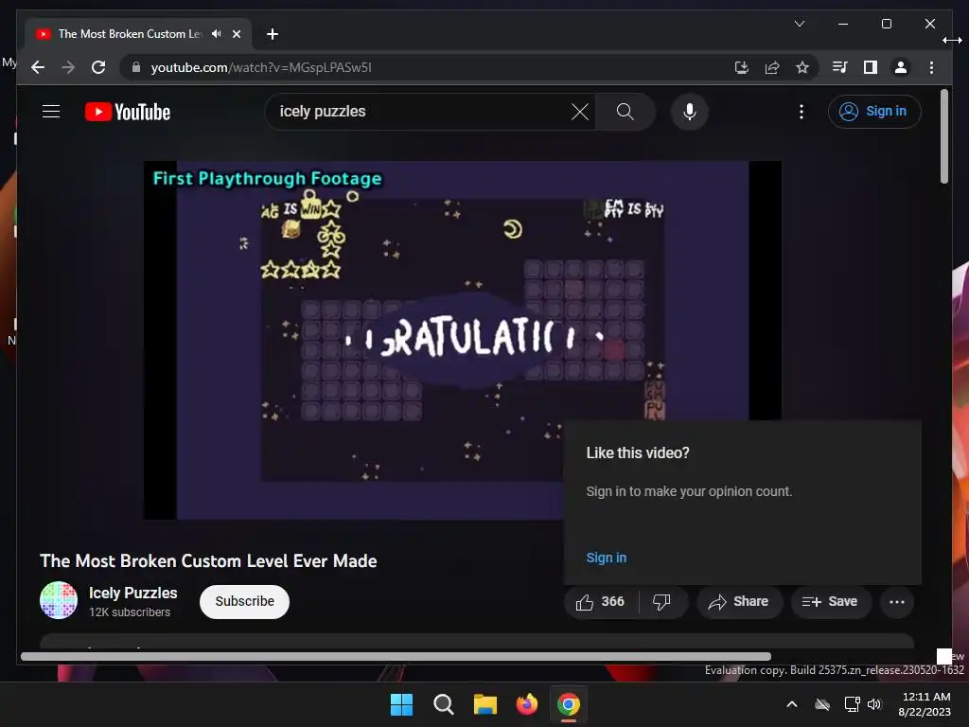Open the taskbar clock and date
The height and width of the screenshot is (727, 969).
coord(925,704)
